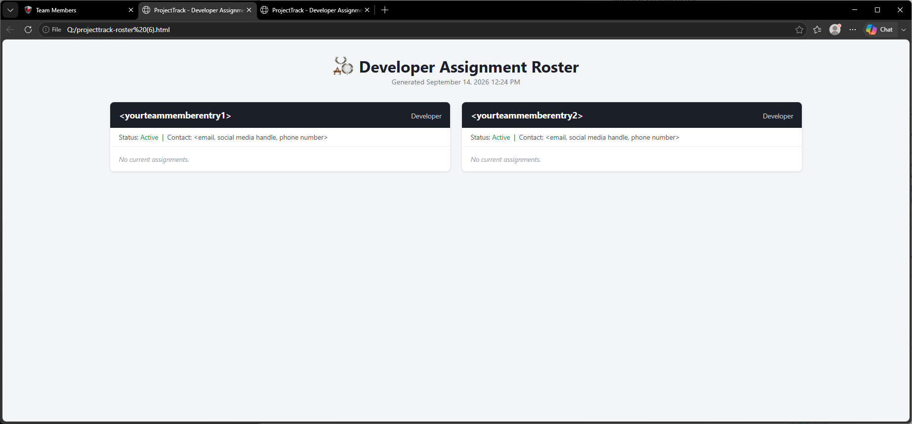Reload the current page
Viewport: 912px width, 424px height.
(28, 30)
